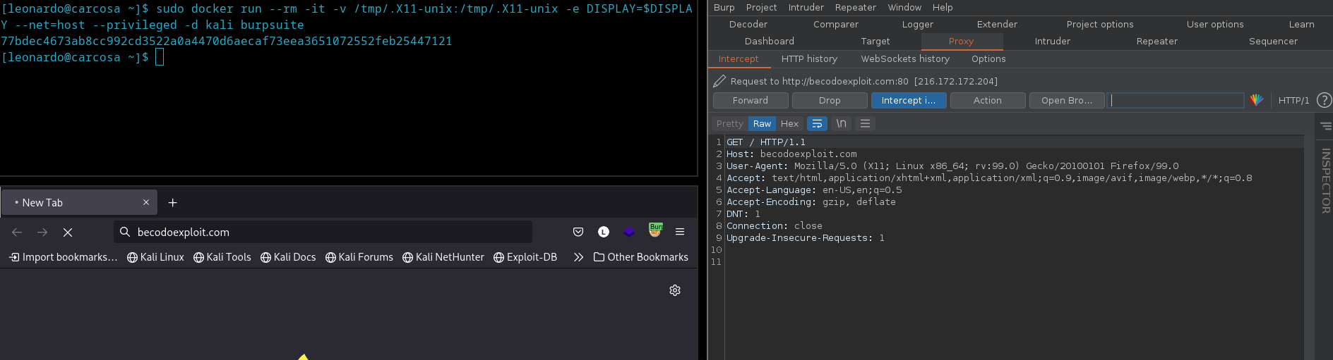The width and height of the screenshot is (1333, 360).
Task: Open the Intruder menu in menu bar
Action: 806,7
